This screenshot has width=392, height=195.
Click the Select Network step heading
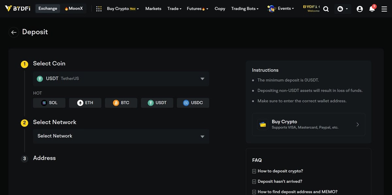(x=55, y=122)
